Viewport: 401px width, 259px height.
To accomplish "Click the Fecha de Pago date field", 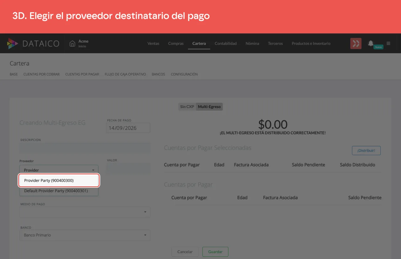I will tap(128, 128).
